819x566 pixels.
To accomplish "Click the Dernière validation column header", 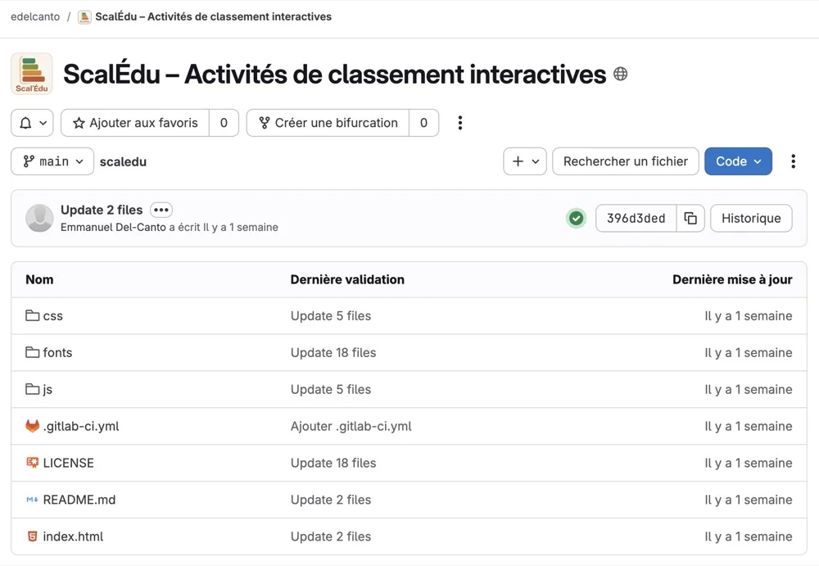I will 347,279.
